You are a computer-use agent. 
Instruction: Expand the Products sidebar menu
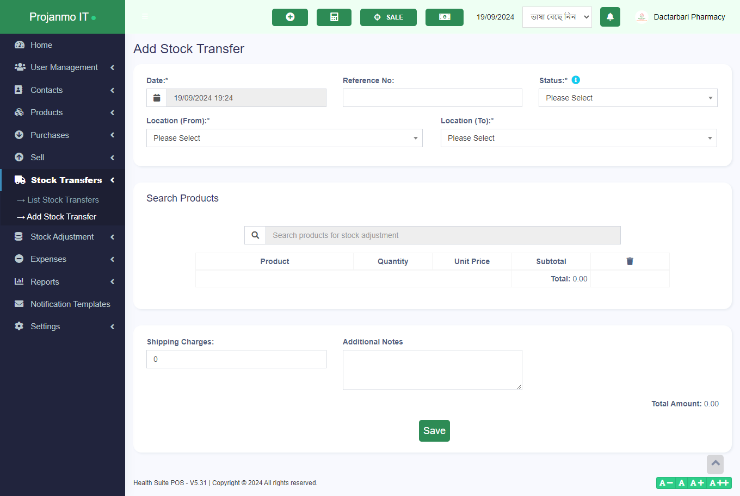pyautogui.click(x=45, y=112)
